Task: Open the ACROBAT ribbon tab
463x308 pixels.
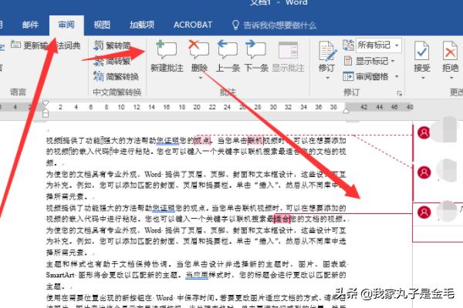Action: [193, 25]
